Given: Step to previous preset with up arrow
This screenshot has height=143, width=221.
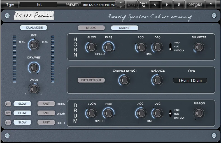Looking at the screenshot, I should (x=120, y=3).
